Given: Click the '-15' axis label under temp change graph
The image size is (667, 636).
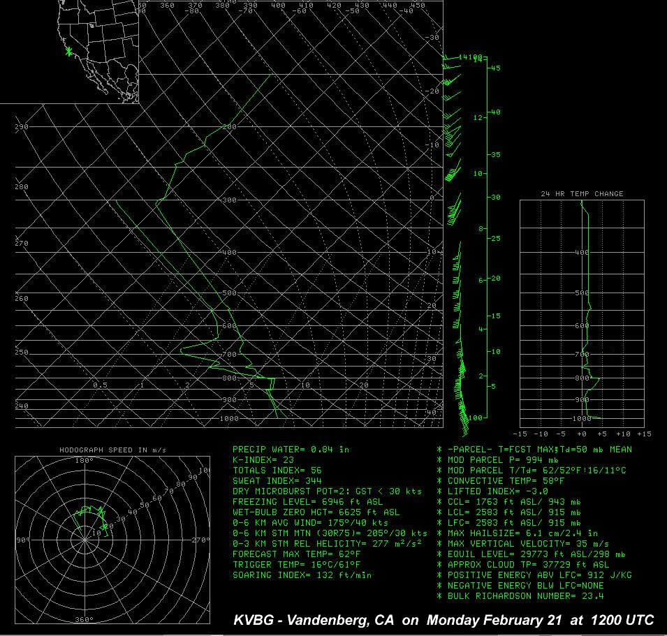Looking at the screenshot, I should pyautogui.click(x=520, y=434).
